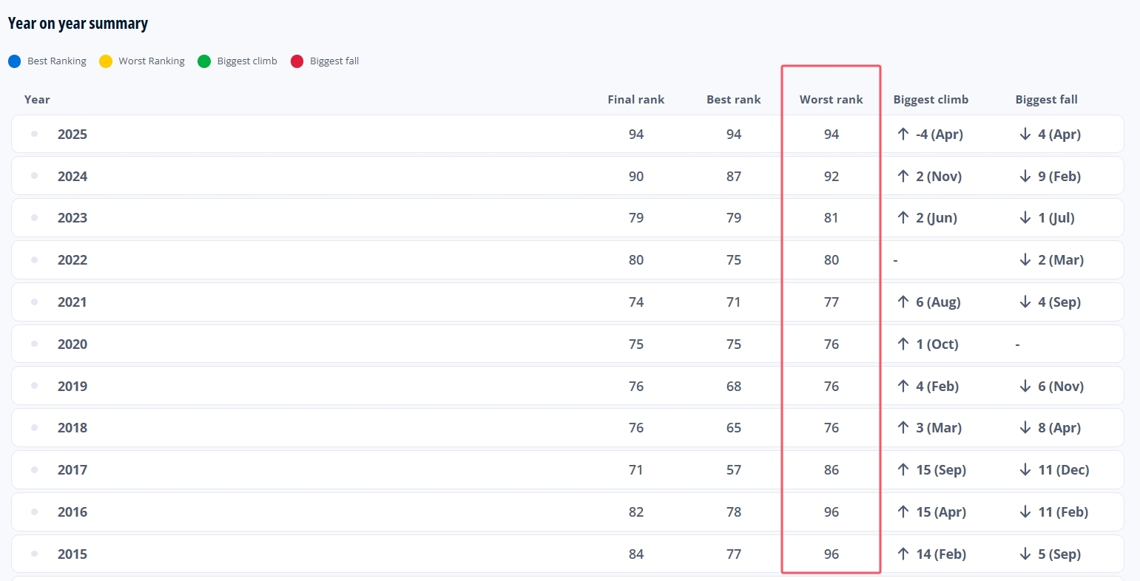
Task: Click the down arrow icon in the 2024 row
Action: [x=1025, y=177]
